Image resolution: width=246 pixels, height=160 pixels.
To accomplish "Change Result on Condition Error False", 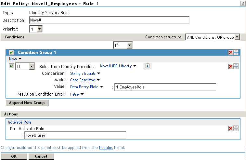I will (x=77, y=94).
